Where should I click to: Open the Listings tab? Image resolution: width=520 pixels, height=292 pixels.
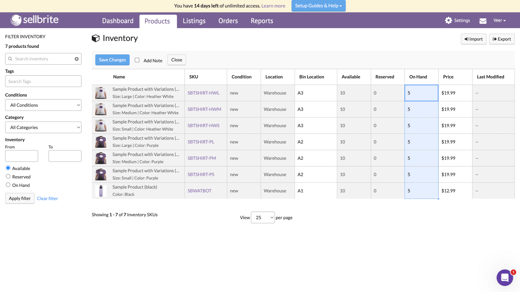coord(194,21)
